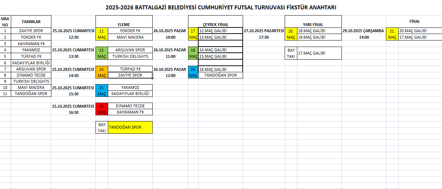442x189 pixels.
Task: Select the ELEME header cell
Action: 124,25
